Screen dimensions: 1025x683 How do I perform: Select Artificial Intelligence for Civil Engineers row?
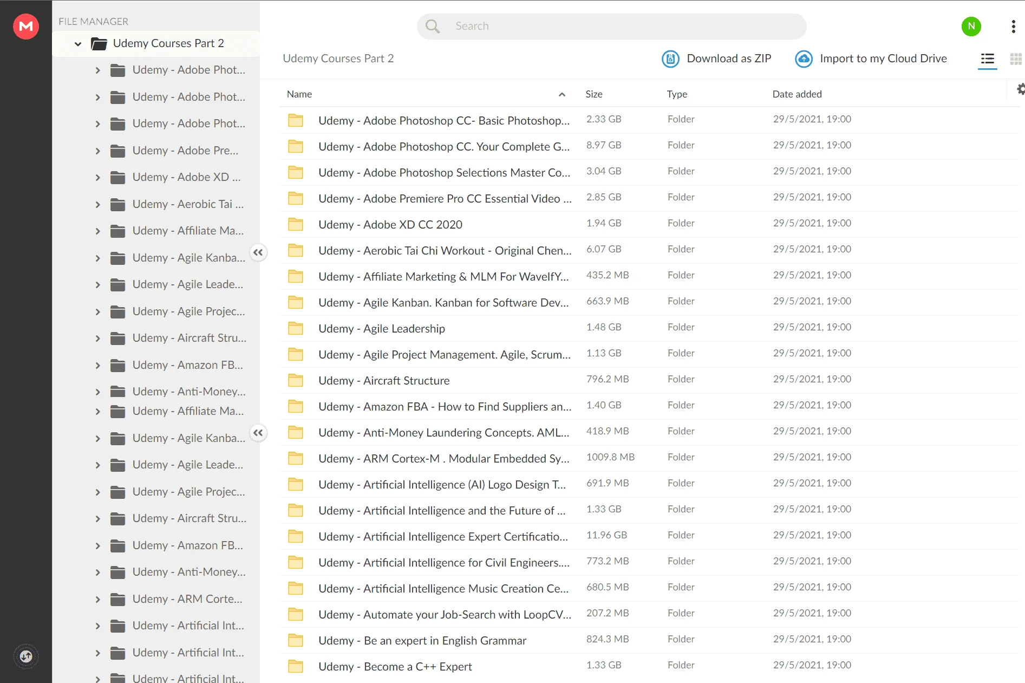coord(649,562)
